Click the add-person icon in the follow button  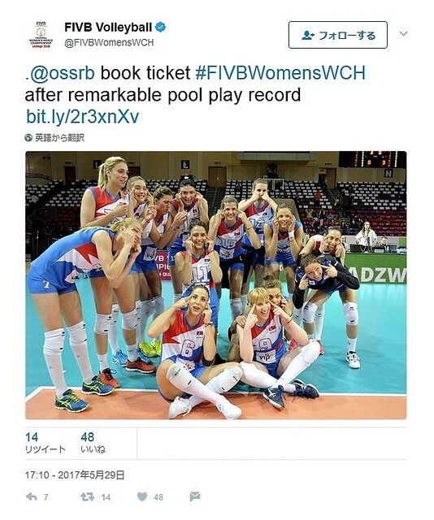coord(308,35)
